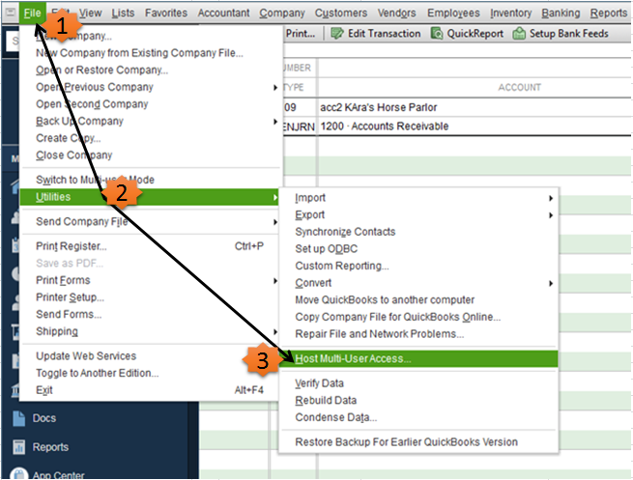This screenshot has width=633, height=480.
Task: Choose Repair File and Network Problems
Action: [x=380, y=334]
